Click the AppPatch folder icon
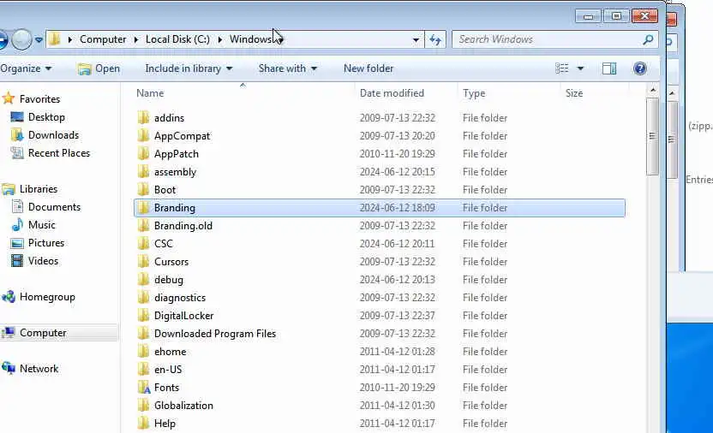The height and width of the screenshot is (433, 713). tap(143, 154)
